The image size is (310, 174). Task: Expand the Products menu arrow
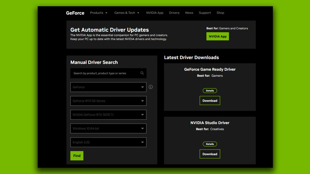pyautogui.click(x=106, y=13)
